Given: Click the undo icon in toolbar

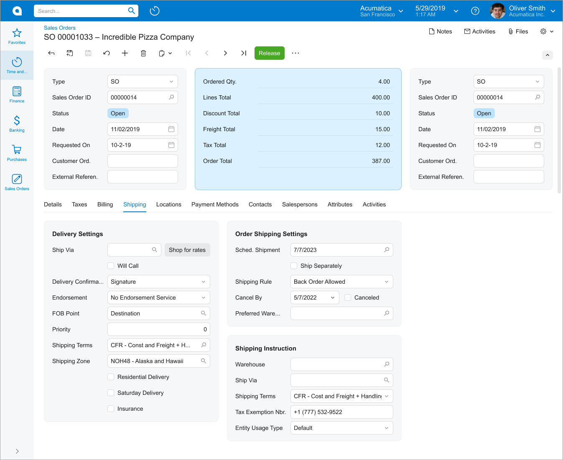Looking at the screenshot, I should (x=107, y=53).
